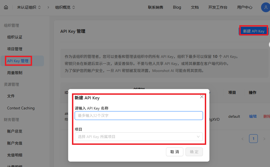Focus the API Key 名称 input field
Image resolution: width=270 pixels, height=167 pixels.
139,116
